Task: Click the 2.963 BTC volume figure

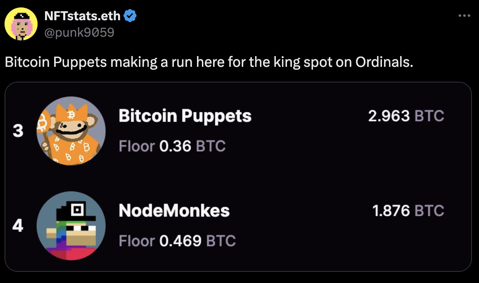Action: pos(406,116)
